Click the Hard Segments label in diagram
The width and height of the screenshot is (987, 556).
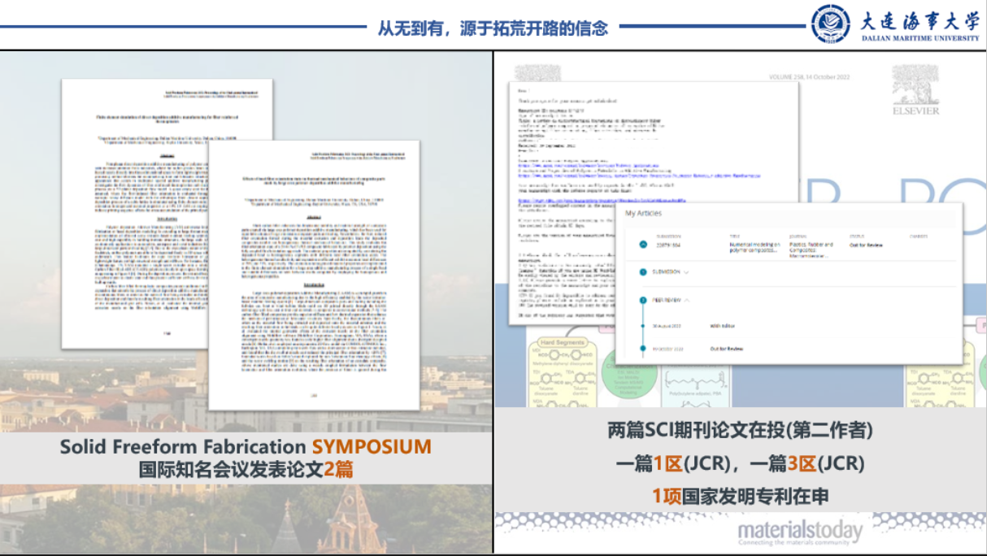tap(563, 342)
